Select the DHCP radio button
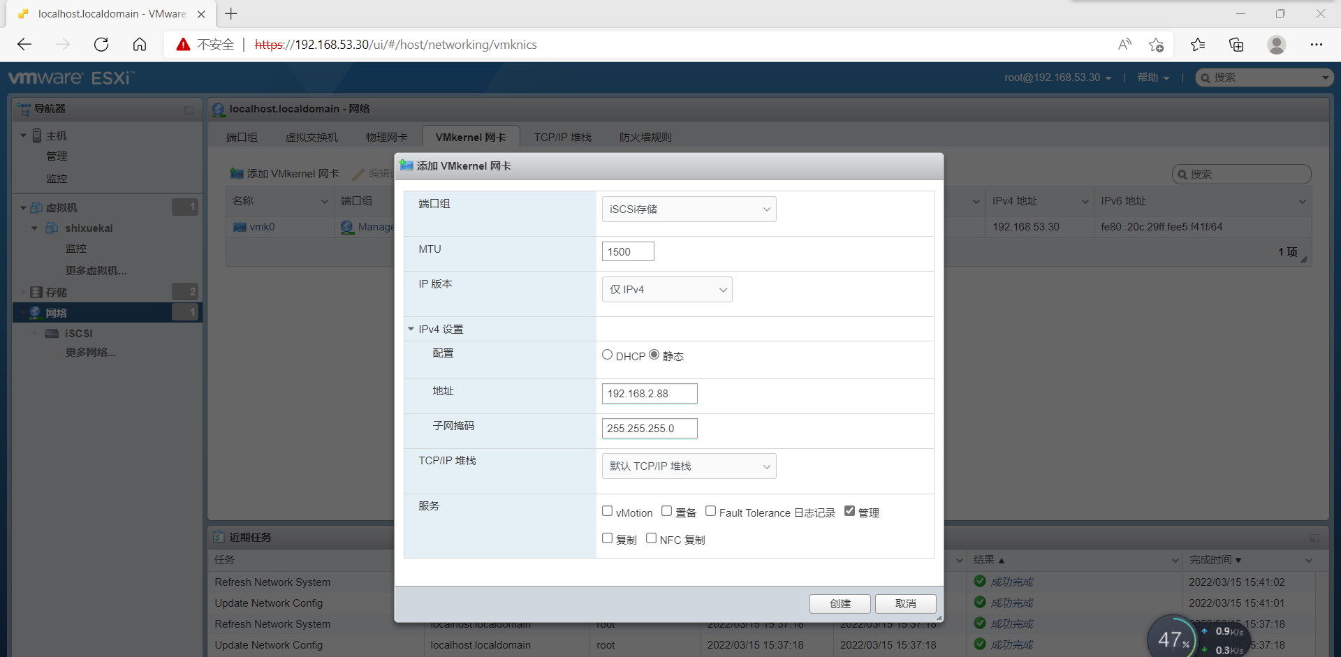The width and height of the screenshot is (1341, 657). click(607, 355)
